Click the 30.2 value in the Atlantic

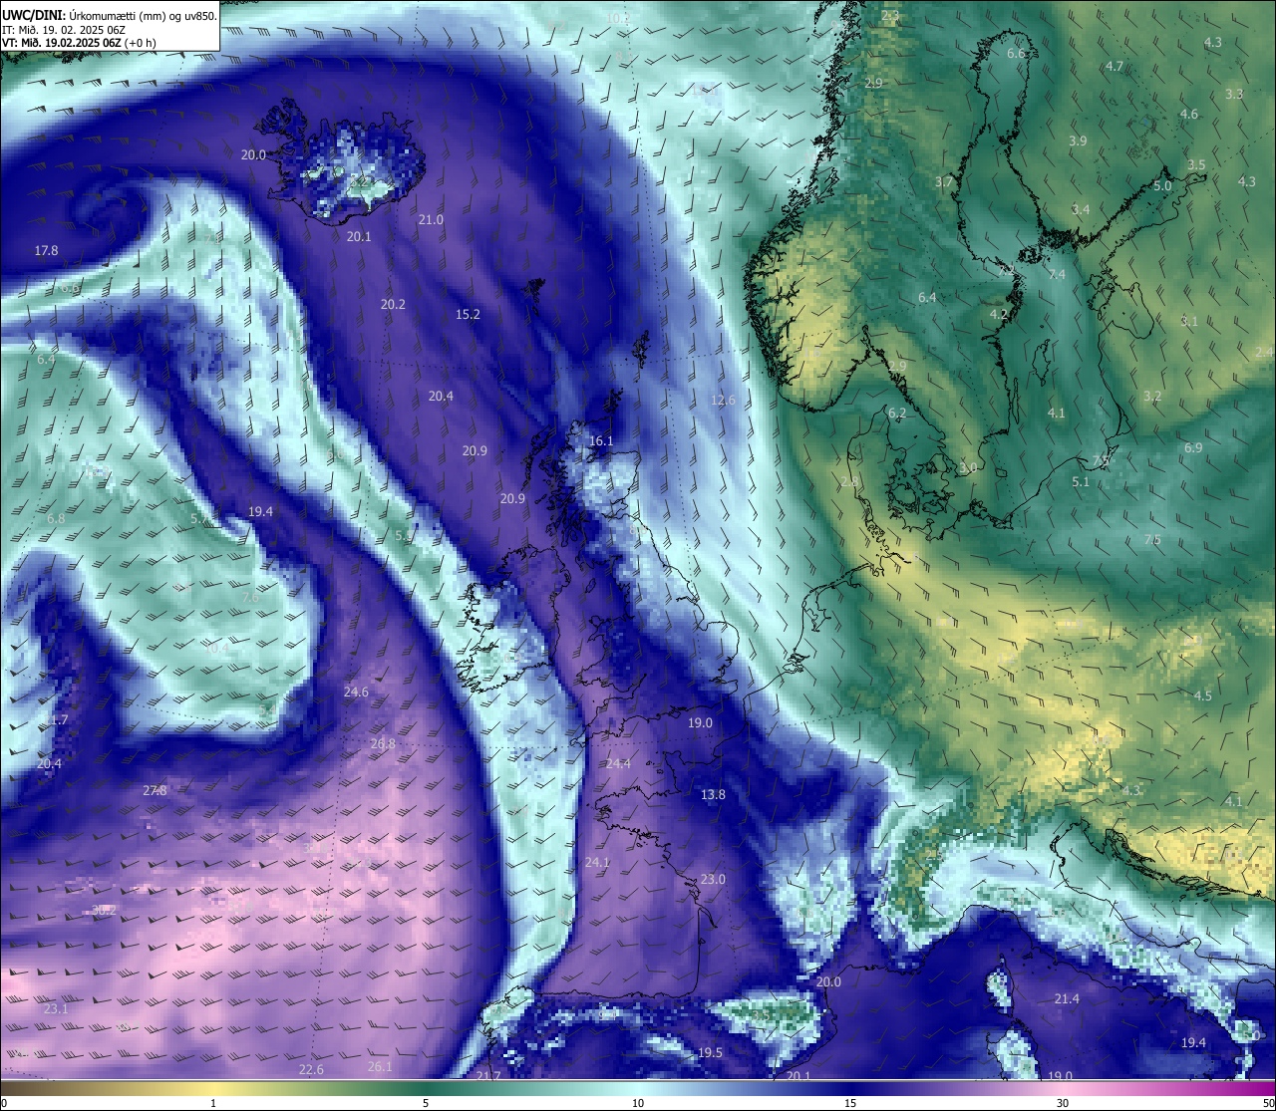104,910
